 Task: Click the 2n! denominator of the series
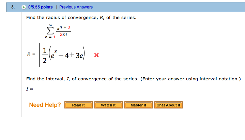[x=63, y=34]
